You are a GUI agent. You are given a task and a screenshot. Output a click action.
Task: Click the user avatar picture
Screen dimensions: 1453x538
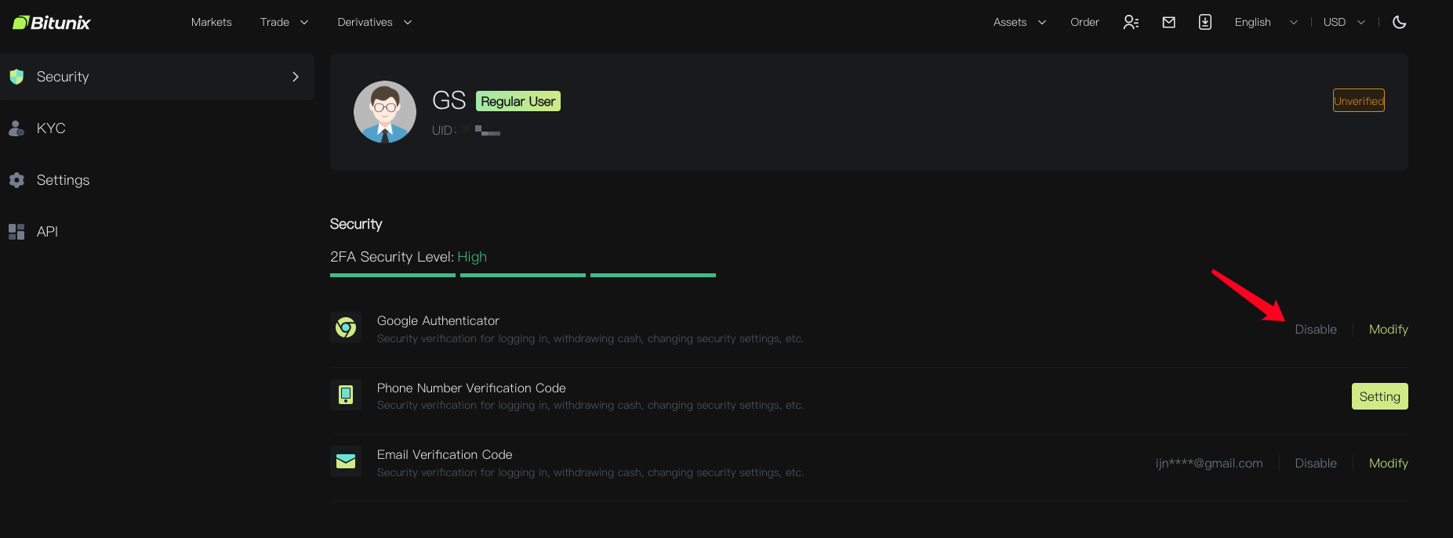[385, 112]
